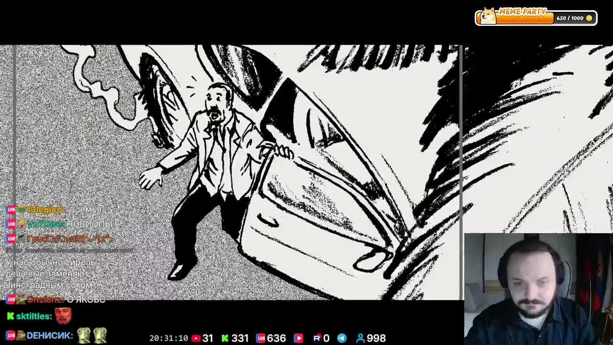
Task: Click the LIVE count '636'
Action: 277,338
